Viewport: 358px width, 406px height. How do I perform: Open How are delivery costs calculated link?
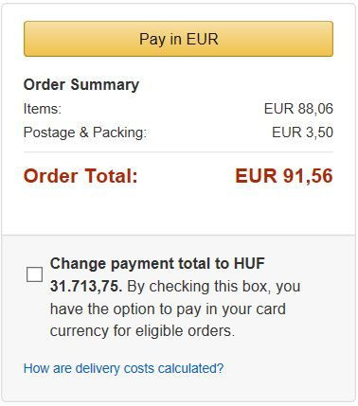coord(123,368)
